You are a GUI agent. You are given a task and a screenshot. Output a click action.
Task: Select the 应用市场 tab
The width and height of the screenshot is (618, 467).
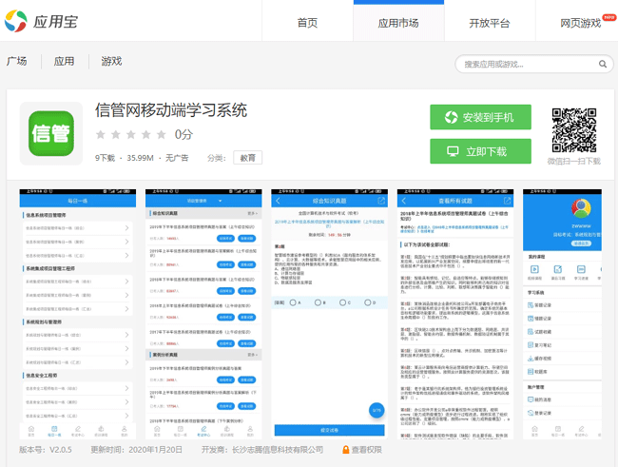coord(397,22)
